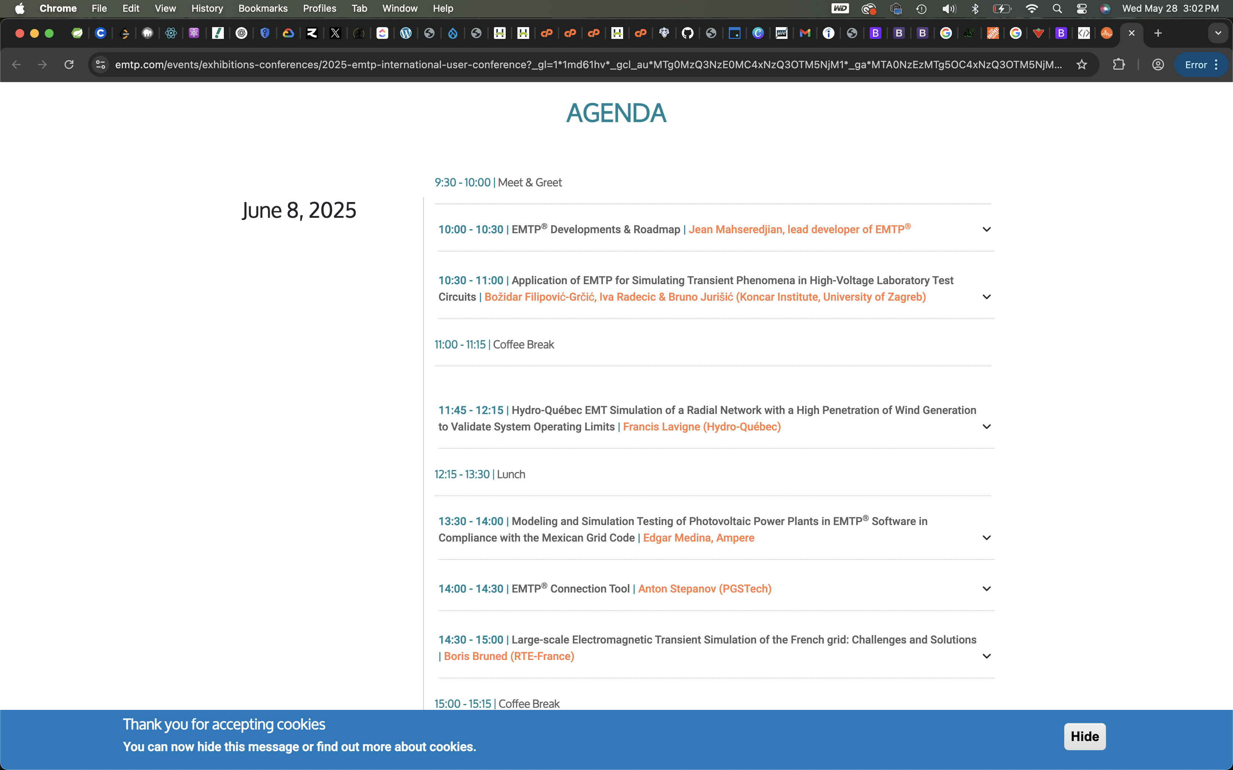Viewport: 1233px width, 770px height.
Task: Switch to the Gmail tab
Action: pos(805,33)
